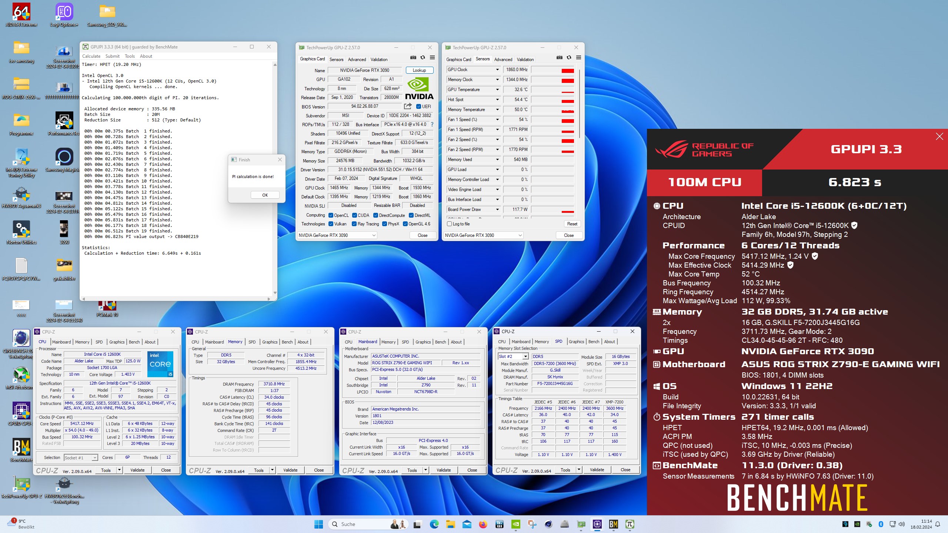This screenshot has height=533, width=948.
Task: Open Calculate menu in GPUPI
Action: (91, 56)
